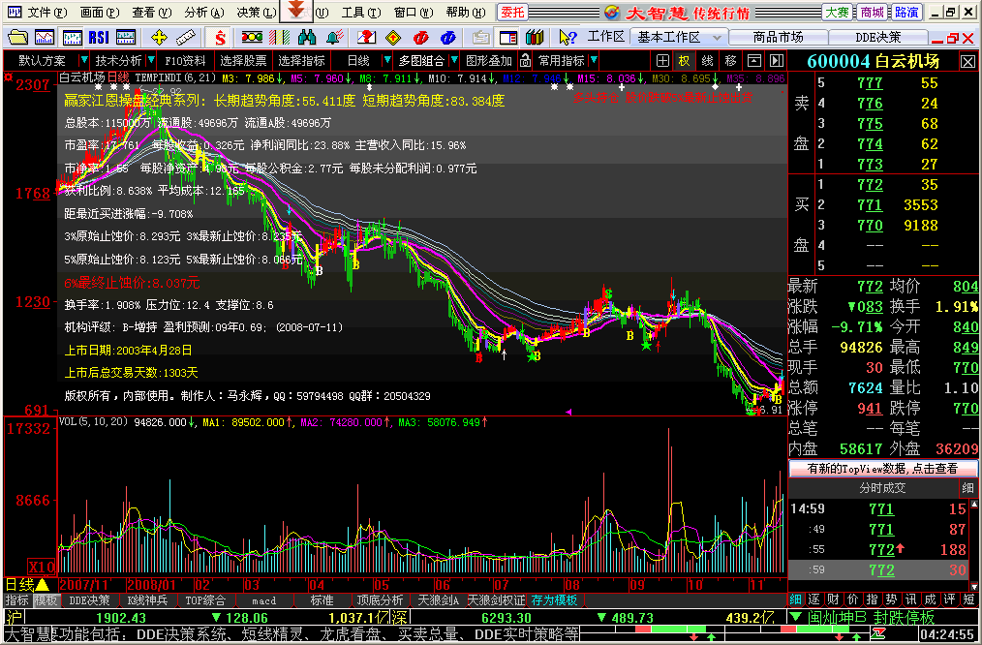Select the macd template tab
The height and width of the screenshot is (645, 982).
[x=264, y=599]
